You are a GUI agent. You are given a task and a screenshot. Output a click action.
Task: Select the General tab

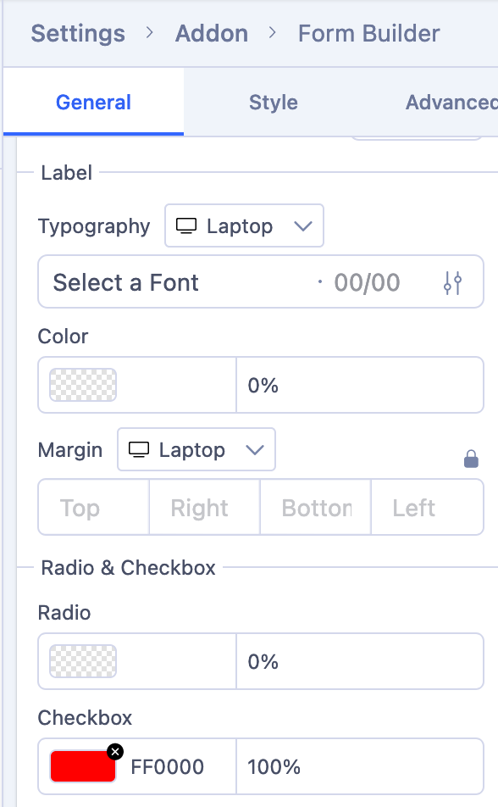[93, 102]
